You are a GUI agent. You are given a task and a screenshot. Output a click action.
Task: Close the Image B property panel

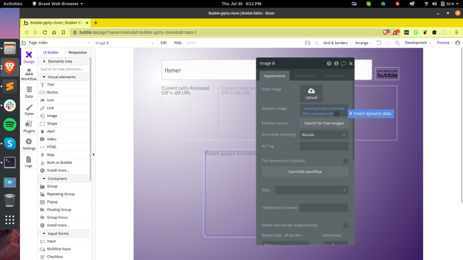point(351,64)
